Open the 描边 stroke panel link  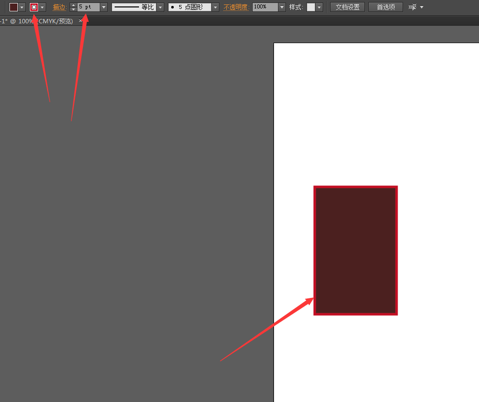pos(59,7)
